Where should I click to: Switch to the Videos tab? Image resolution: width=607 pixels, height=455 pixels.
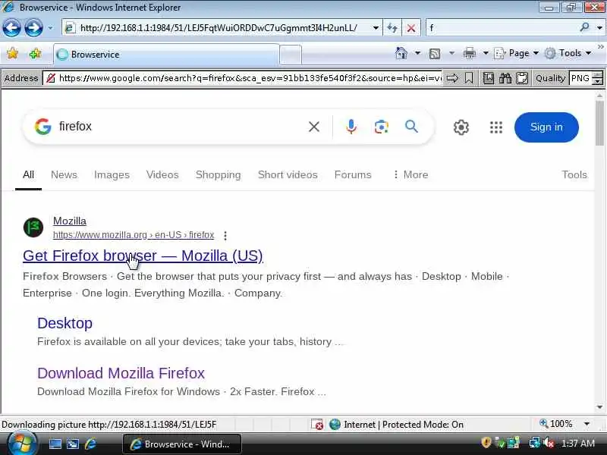click(x=162, y=175)
